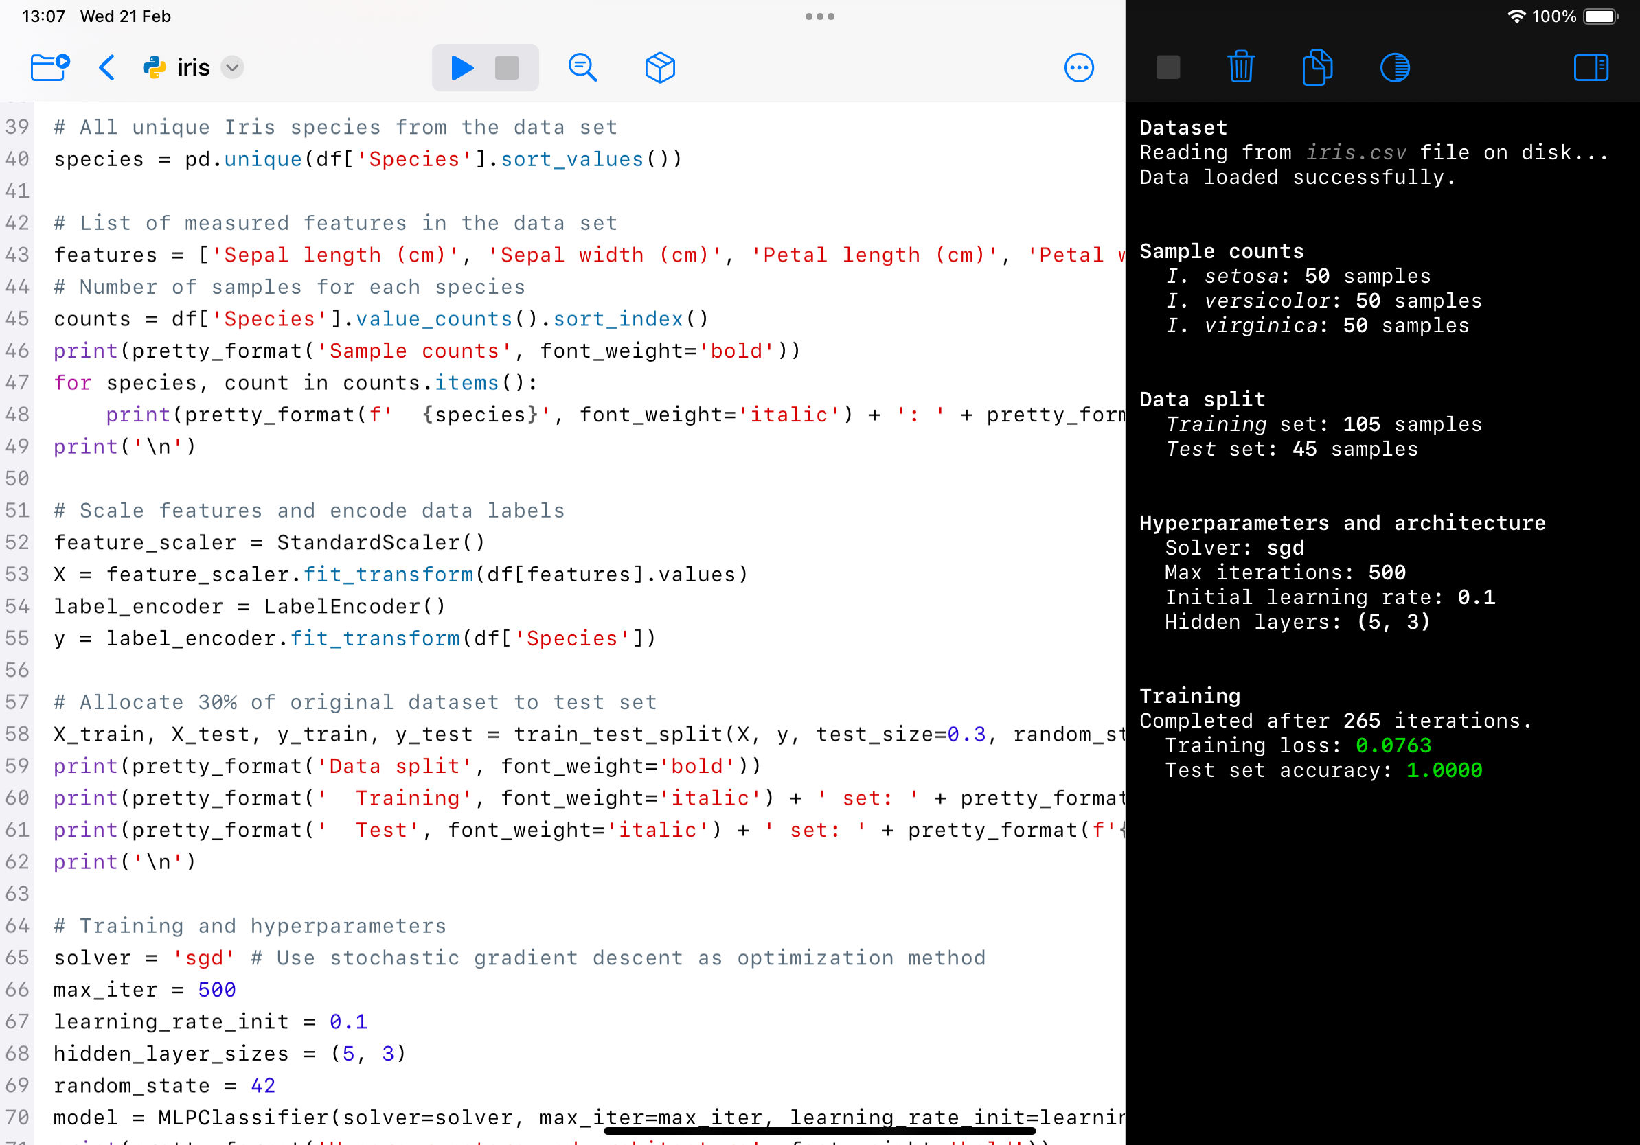Toggle console light/dark appearance icon
1640x1145 pixels.
click(x=1394, y=68)
